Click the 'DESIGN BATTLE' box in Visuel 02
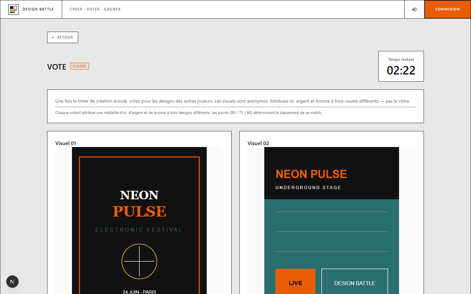Viewport: 471px width, 294px height. tap(355, 282)
